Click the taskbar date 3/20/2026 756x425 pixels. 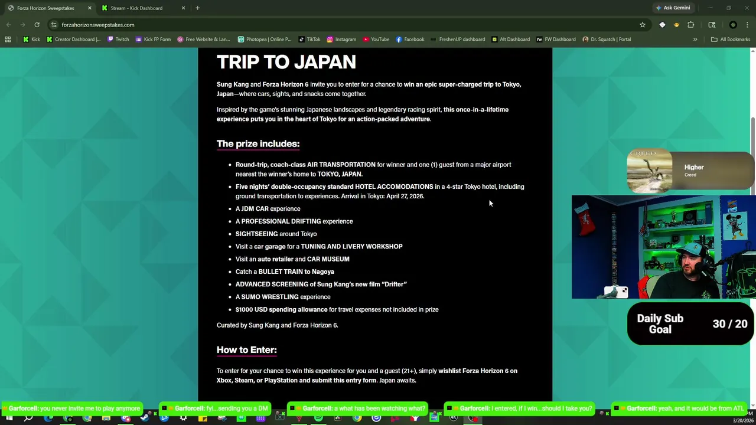click(743, 421)
